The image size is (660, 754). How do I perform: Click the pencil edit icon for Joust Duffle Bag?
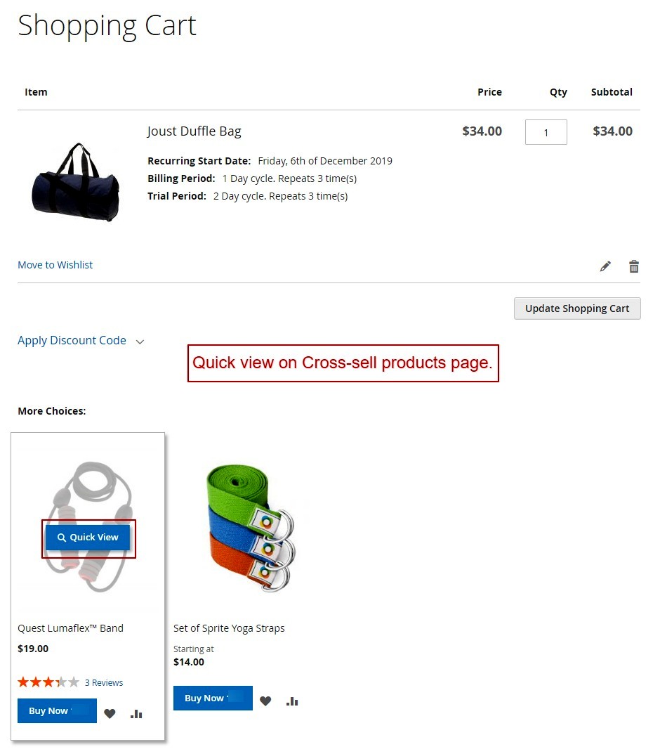605,266
